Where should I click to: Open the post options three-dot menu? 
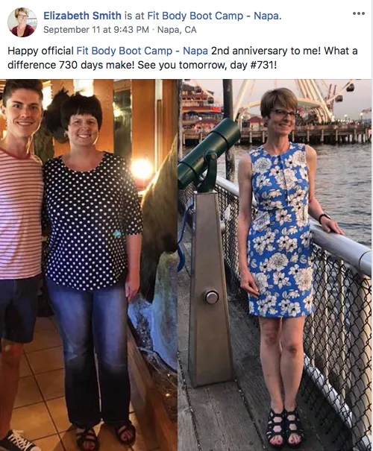[359, 13]
